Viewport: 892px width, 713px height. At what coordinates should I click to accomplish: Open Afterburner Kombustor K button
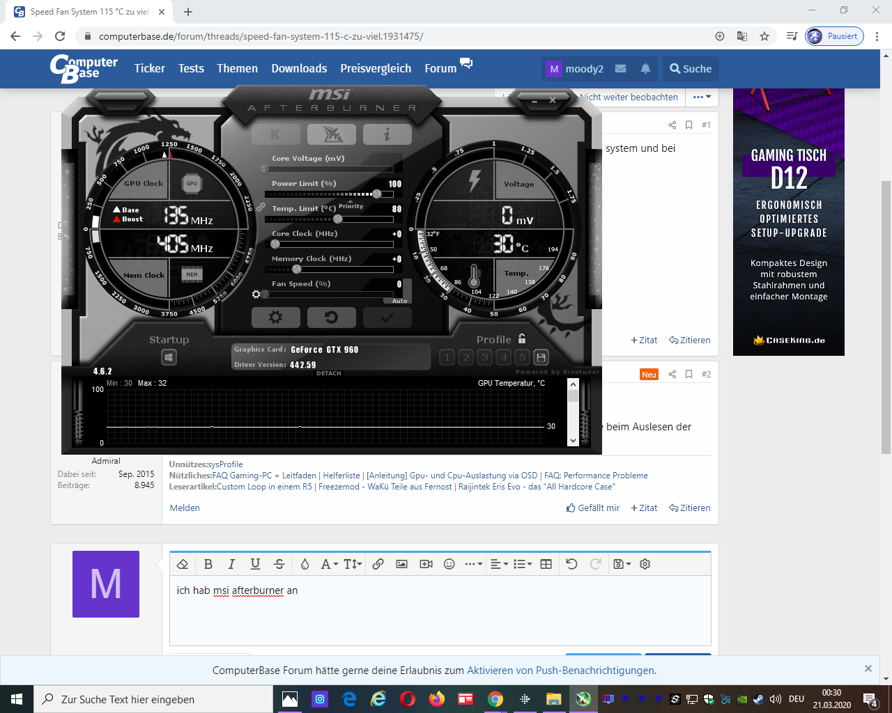pos(276,134)
